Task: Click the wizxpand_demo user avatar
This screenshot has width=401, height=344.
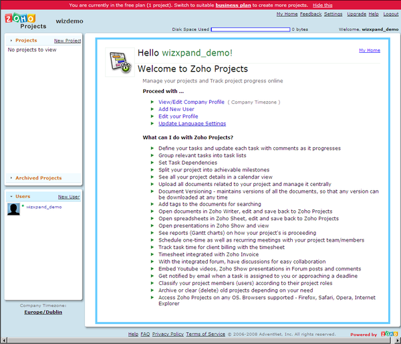Action: pyautogui.click(x=13, y=209)
